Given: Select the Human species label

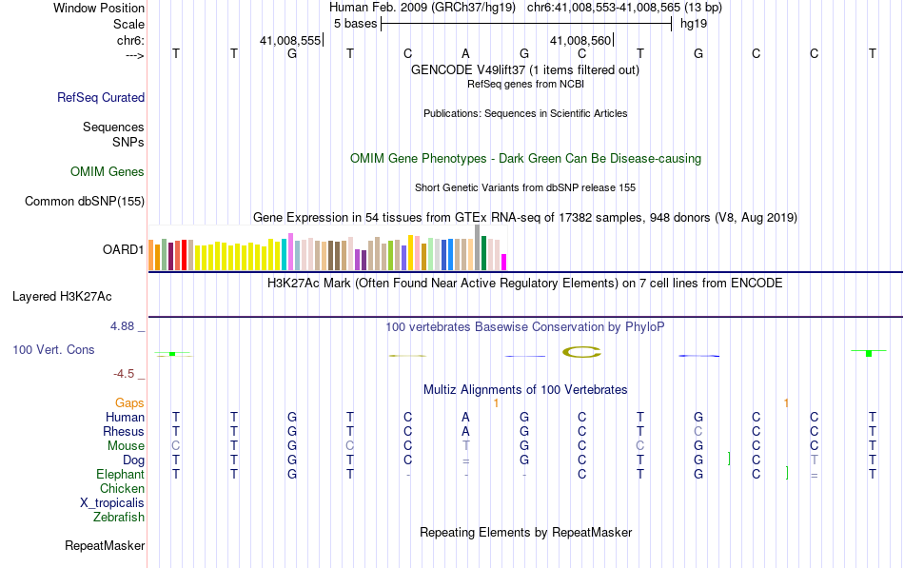Looking at the screenshot, I should tap(125, 417).
